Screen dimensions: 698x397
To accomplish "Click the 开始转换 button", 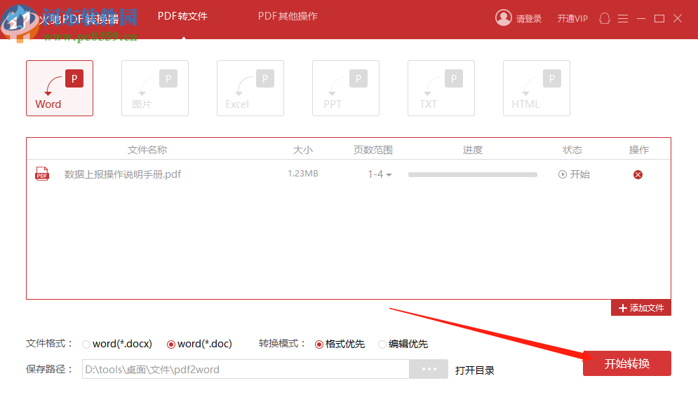I will (626, 363).
